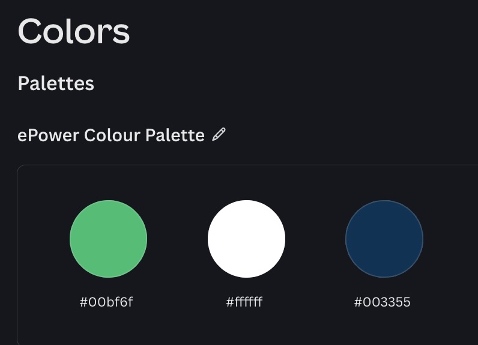Select the green #00bf6f color circle

[108, 239]
